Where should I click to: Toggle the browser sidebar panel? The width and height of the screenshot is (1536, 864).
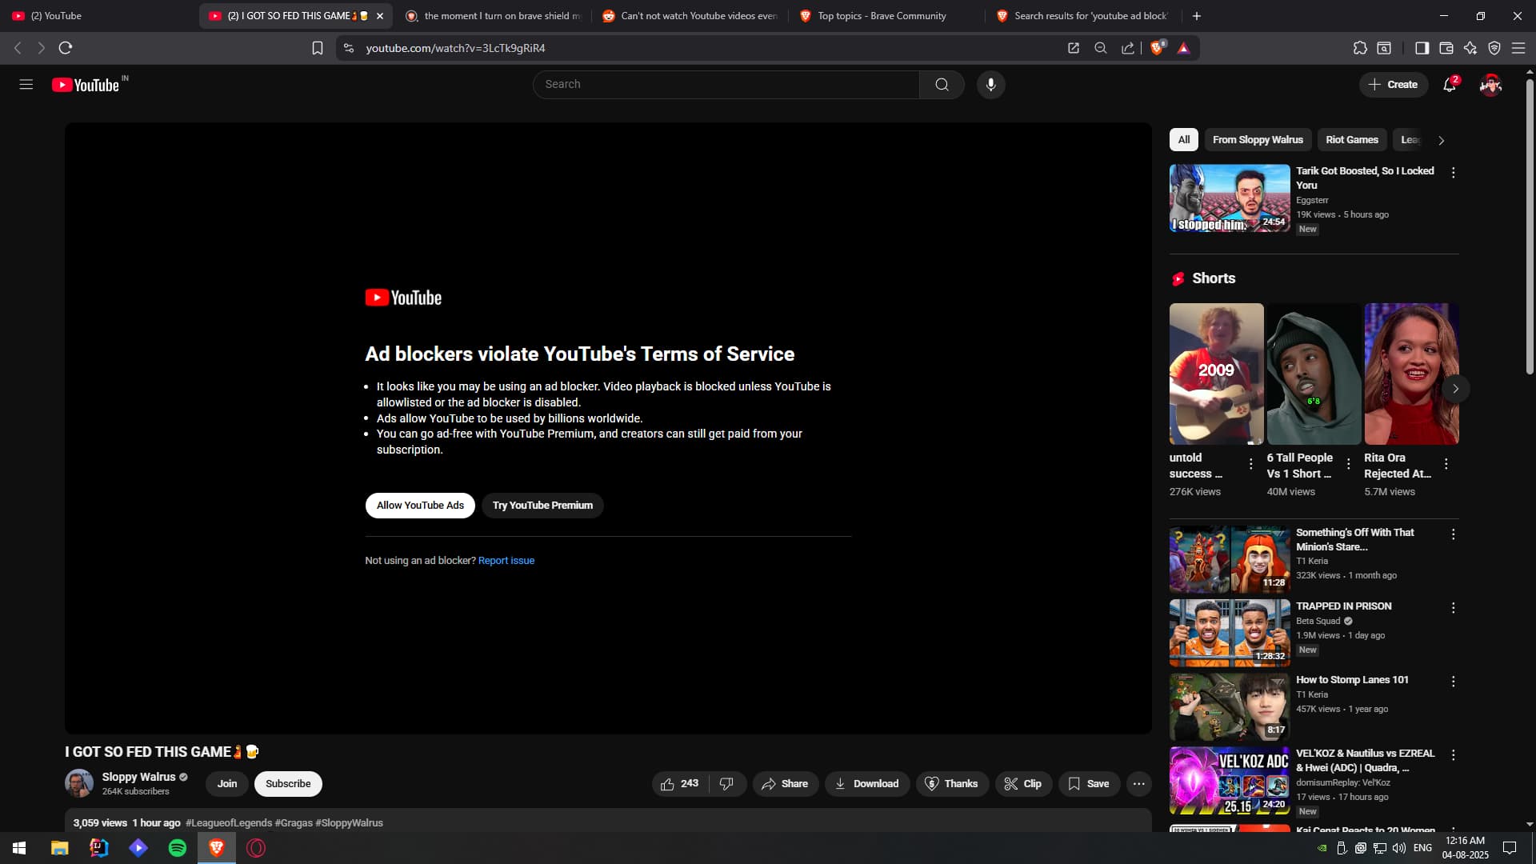coord(1422,48)
